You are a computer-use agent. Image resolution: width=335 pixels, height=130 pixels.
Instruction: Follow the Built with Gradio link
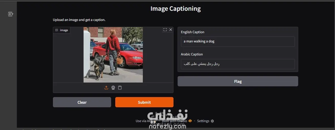175,121
